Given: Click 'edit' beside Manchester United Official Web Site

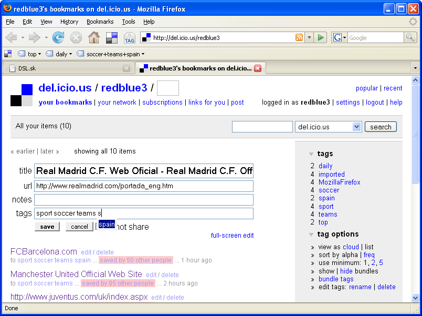Looking at the screenshot, I should pos(151,275).
